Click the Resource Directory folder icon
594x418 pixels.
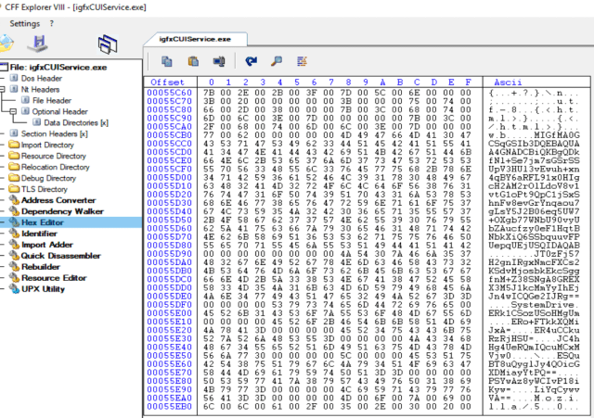(14, 156)
